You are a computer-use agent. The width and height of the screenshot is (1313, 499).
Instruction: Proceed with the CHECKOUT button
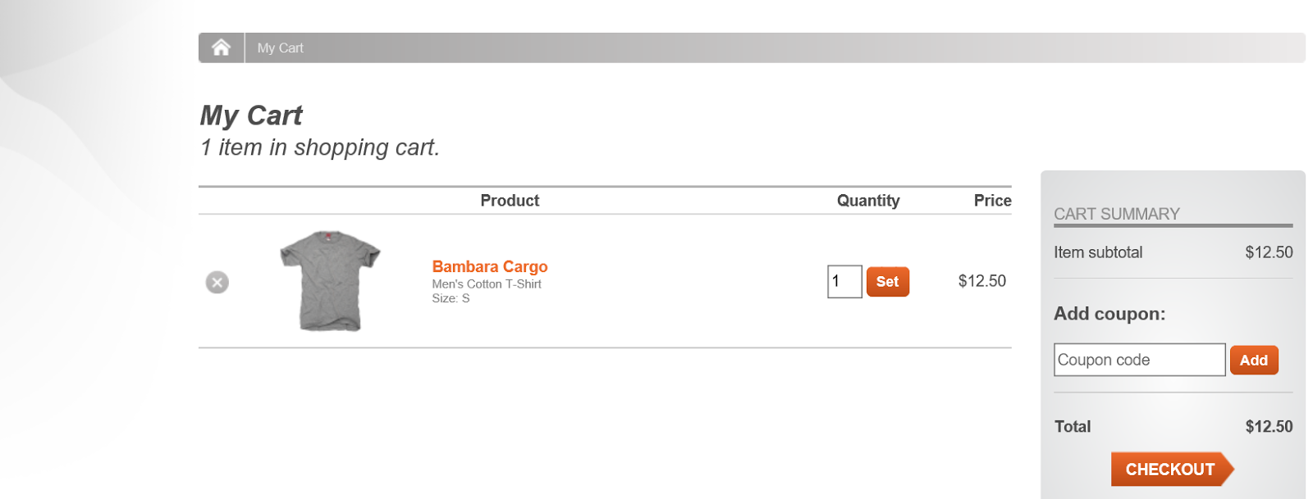(1170, 470)
